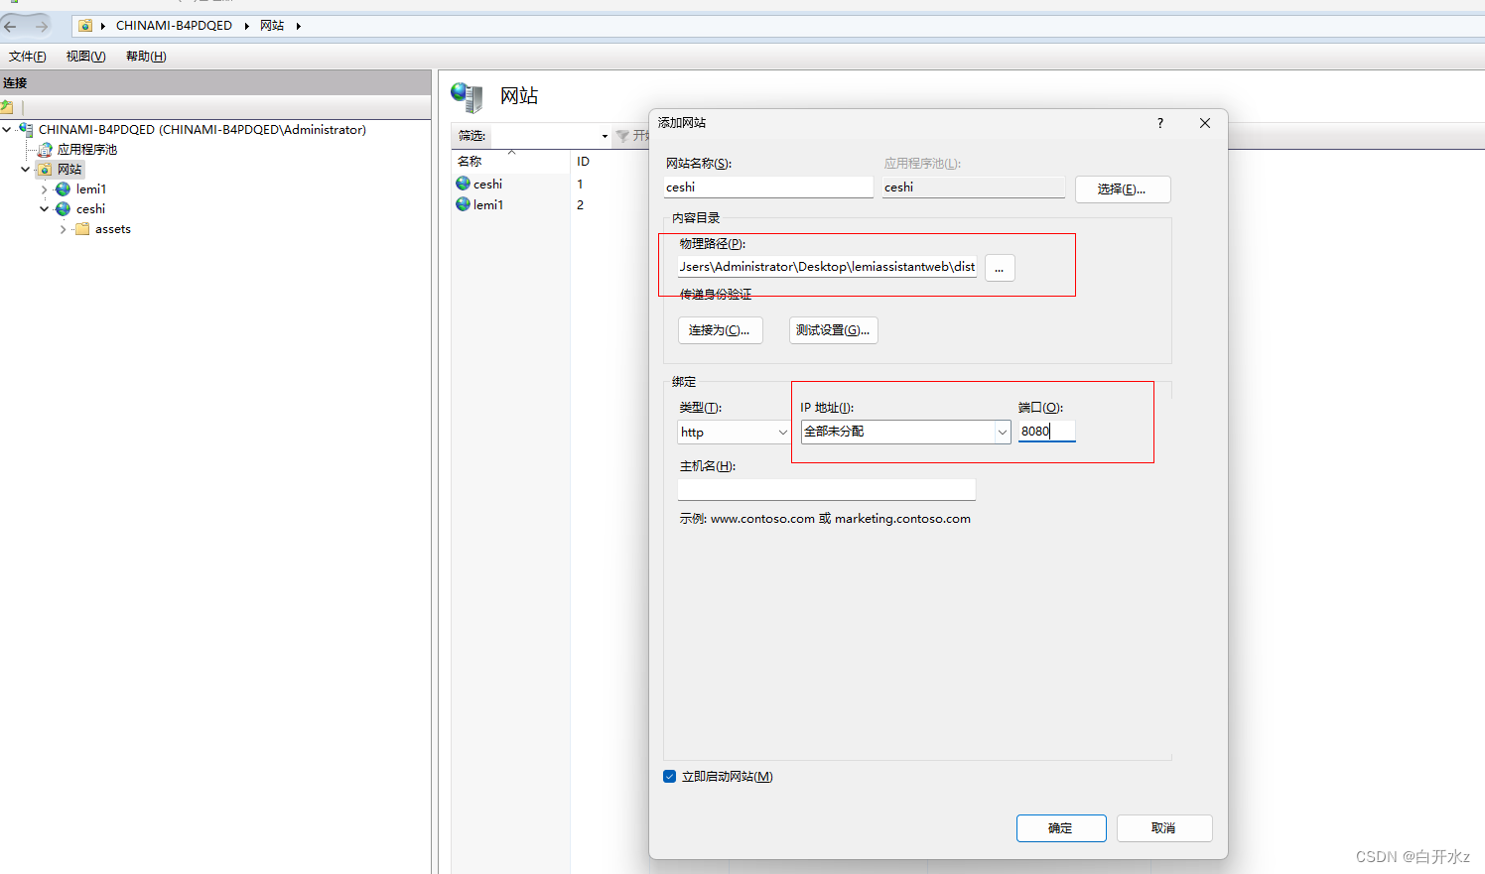Collapse the CHINAMI-B4PDQED server node
1485x874 pixels.
[x=7, y=130]
